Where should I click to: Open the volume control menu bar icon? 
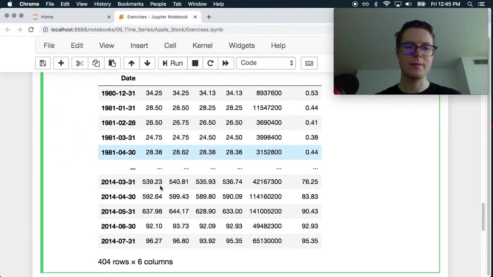coord(409,4)
